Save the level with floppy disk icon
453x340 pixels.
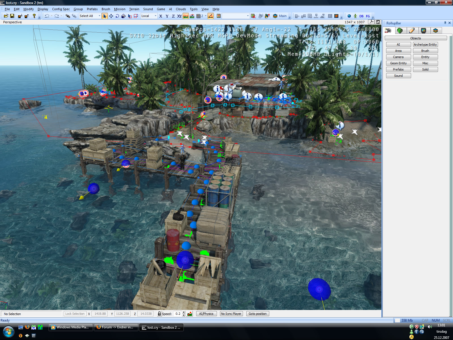[12, 16]
